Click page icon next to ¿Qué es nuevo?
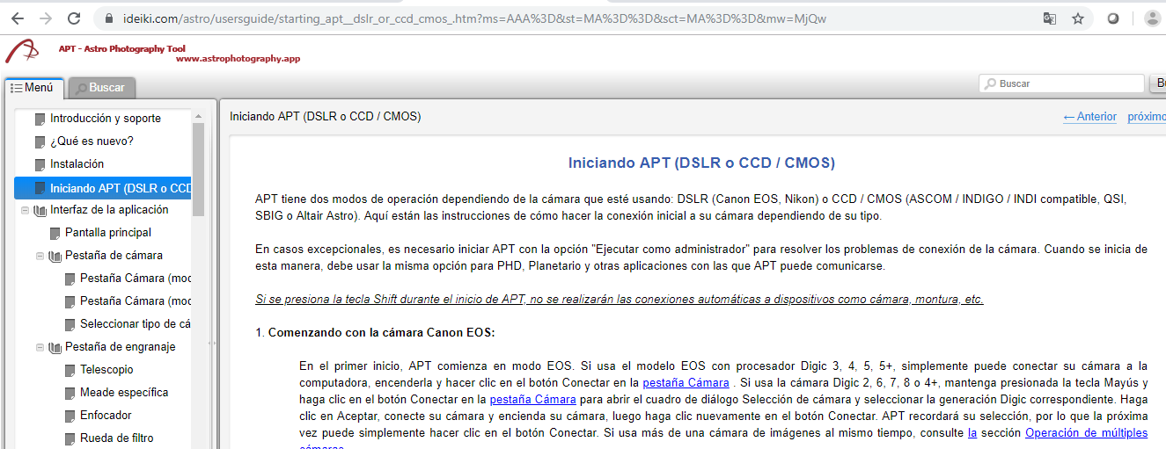This screenshot has height=449, width=1166. pos(39,141)
